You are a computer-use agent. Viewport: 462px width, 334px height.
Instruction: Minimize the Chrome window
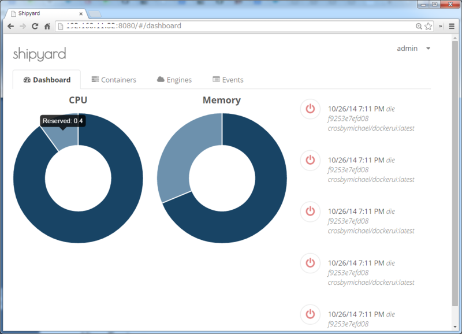[423, 5]
